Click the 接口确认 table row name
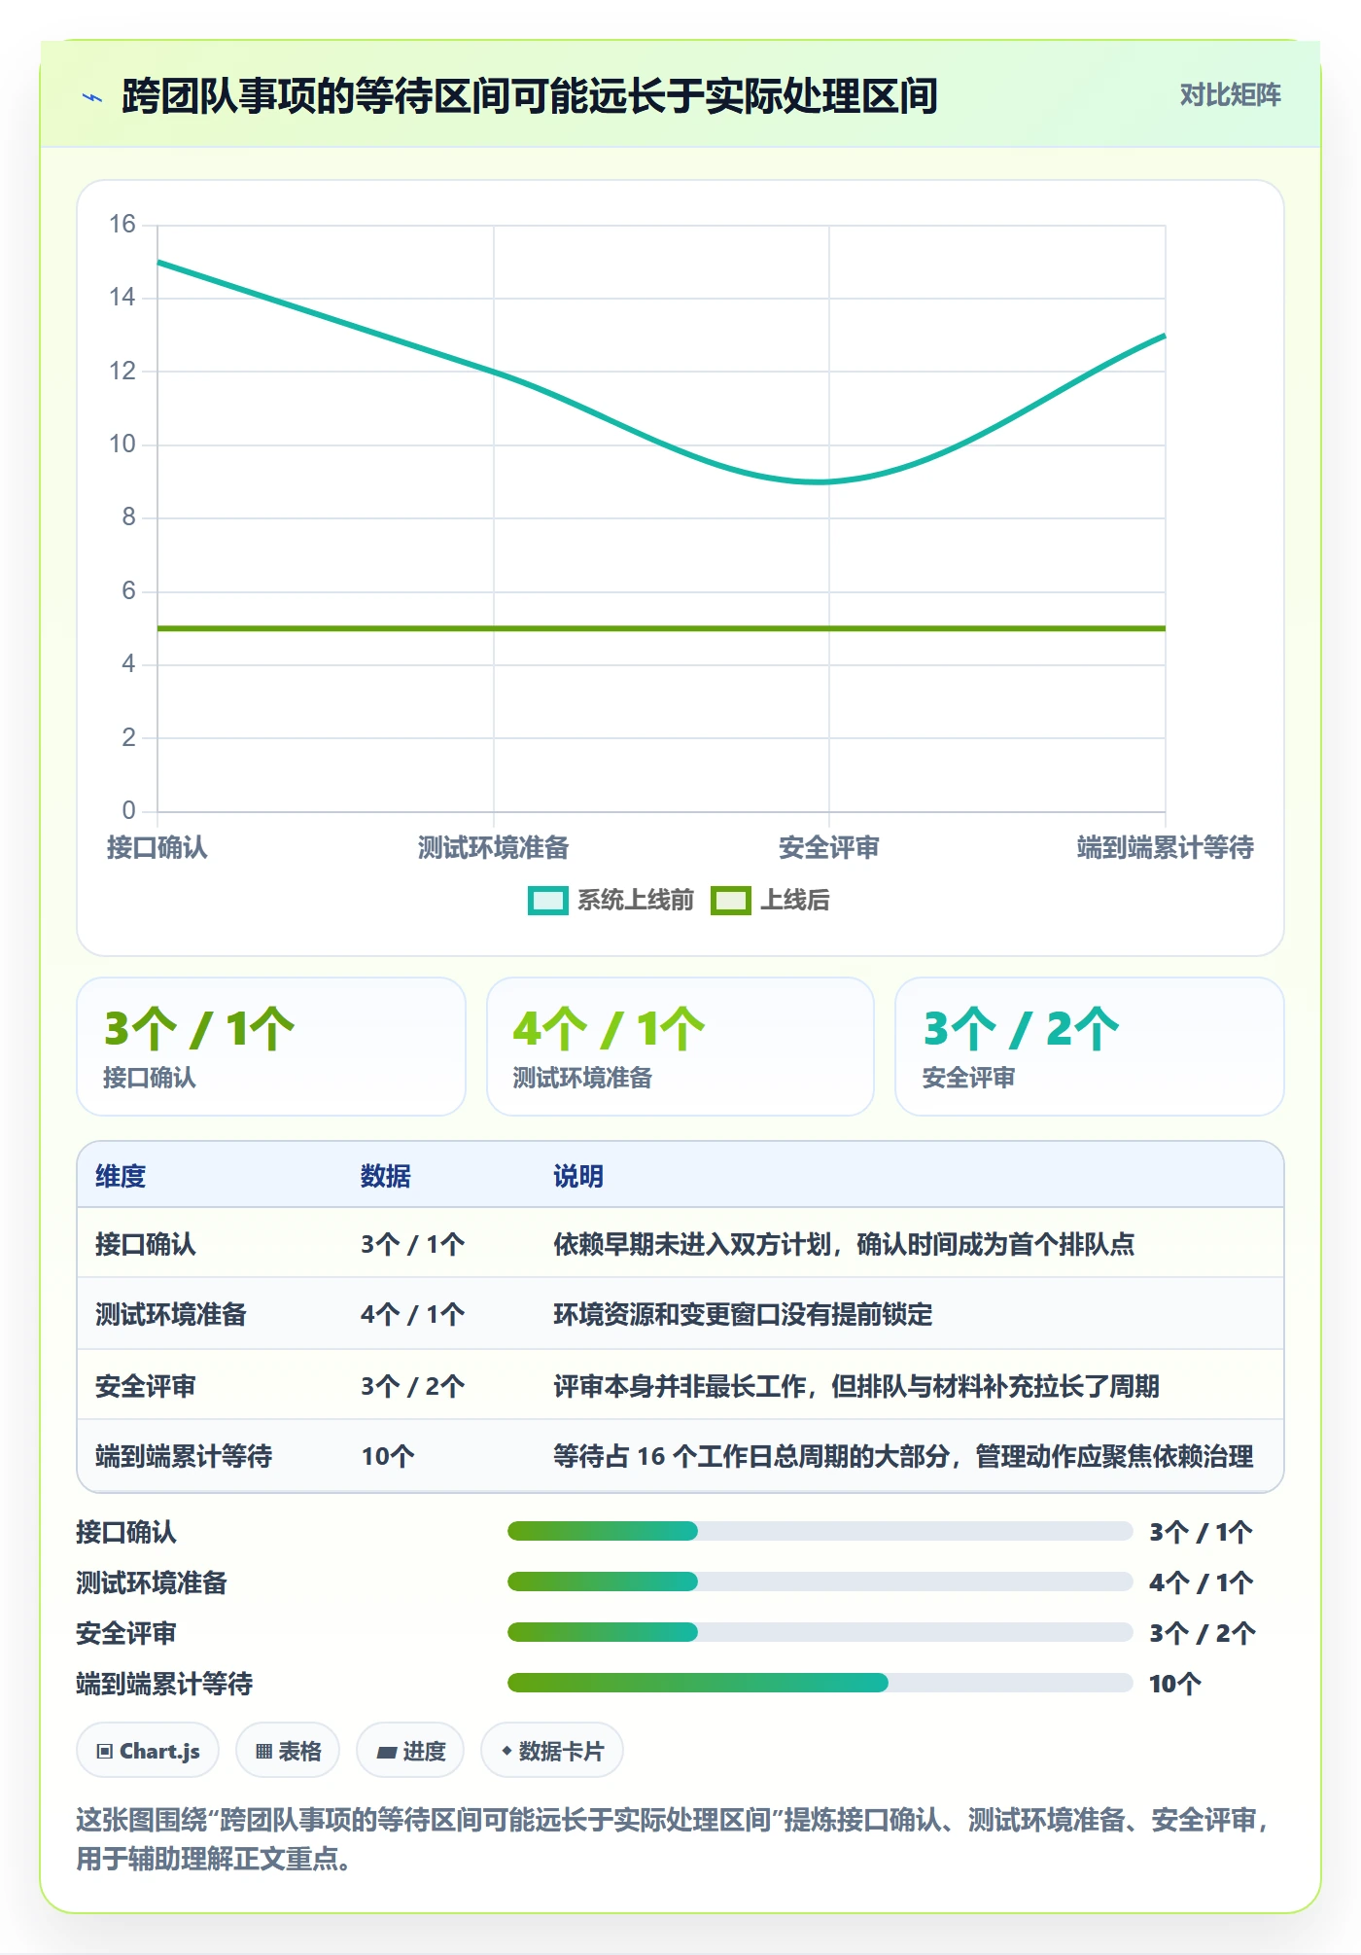 (146, 1244)
